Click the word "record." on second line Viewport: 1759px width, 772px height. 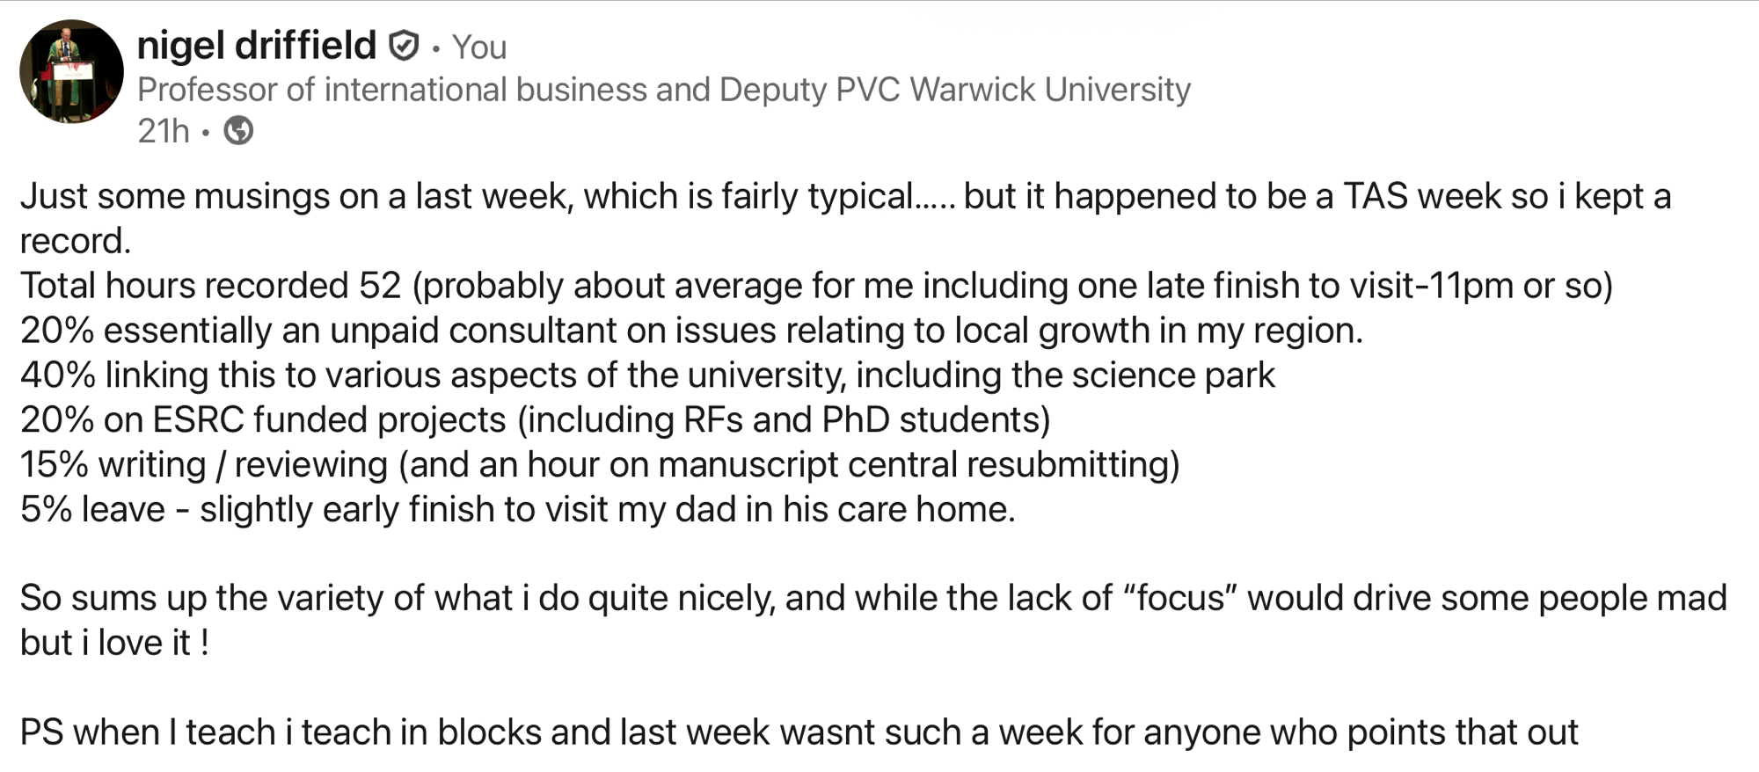click(x=76, y=241)
